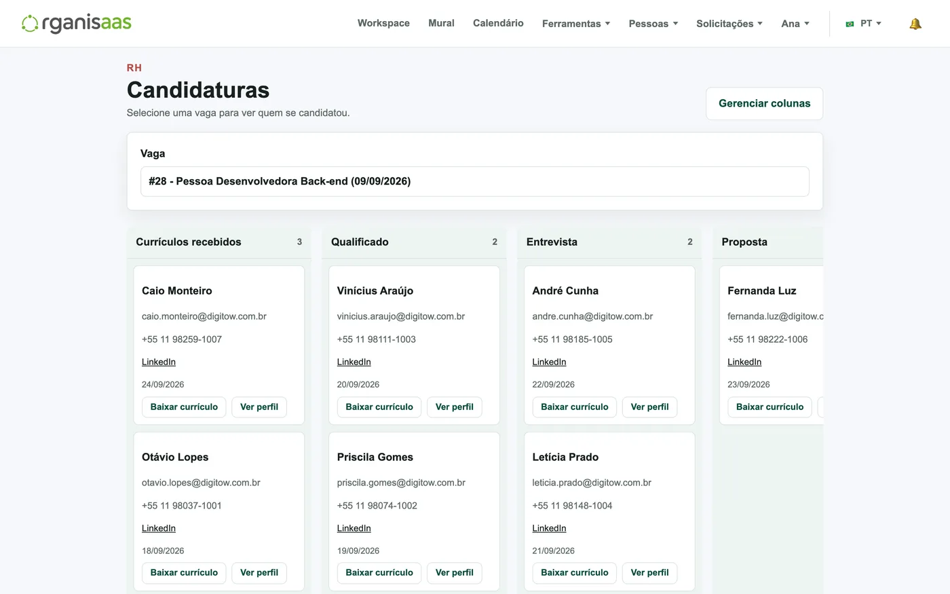
Task: View Caio Monteiro's profile
Action: tap(259, 407)
